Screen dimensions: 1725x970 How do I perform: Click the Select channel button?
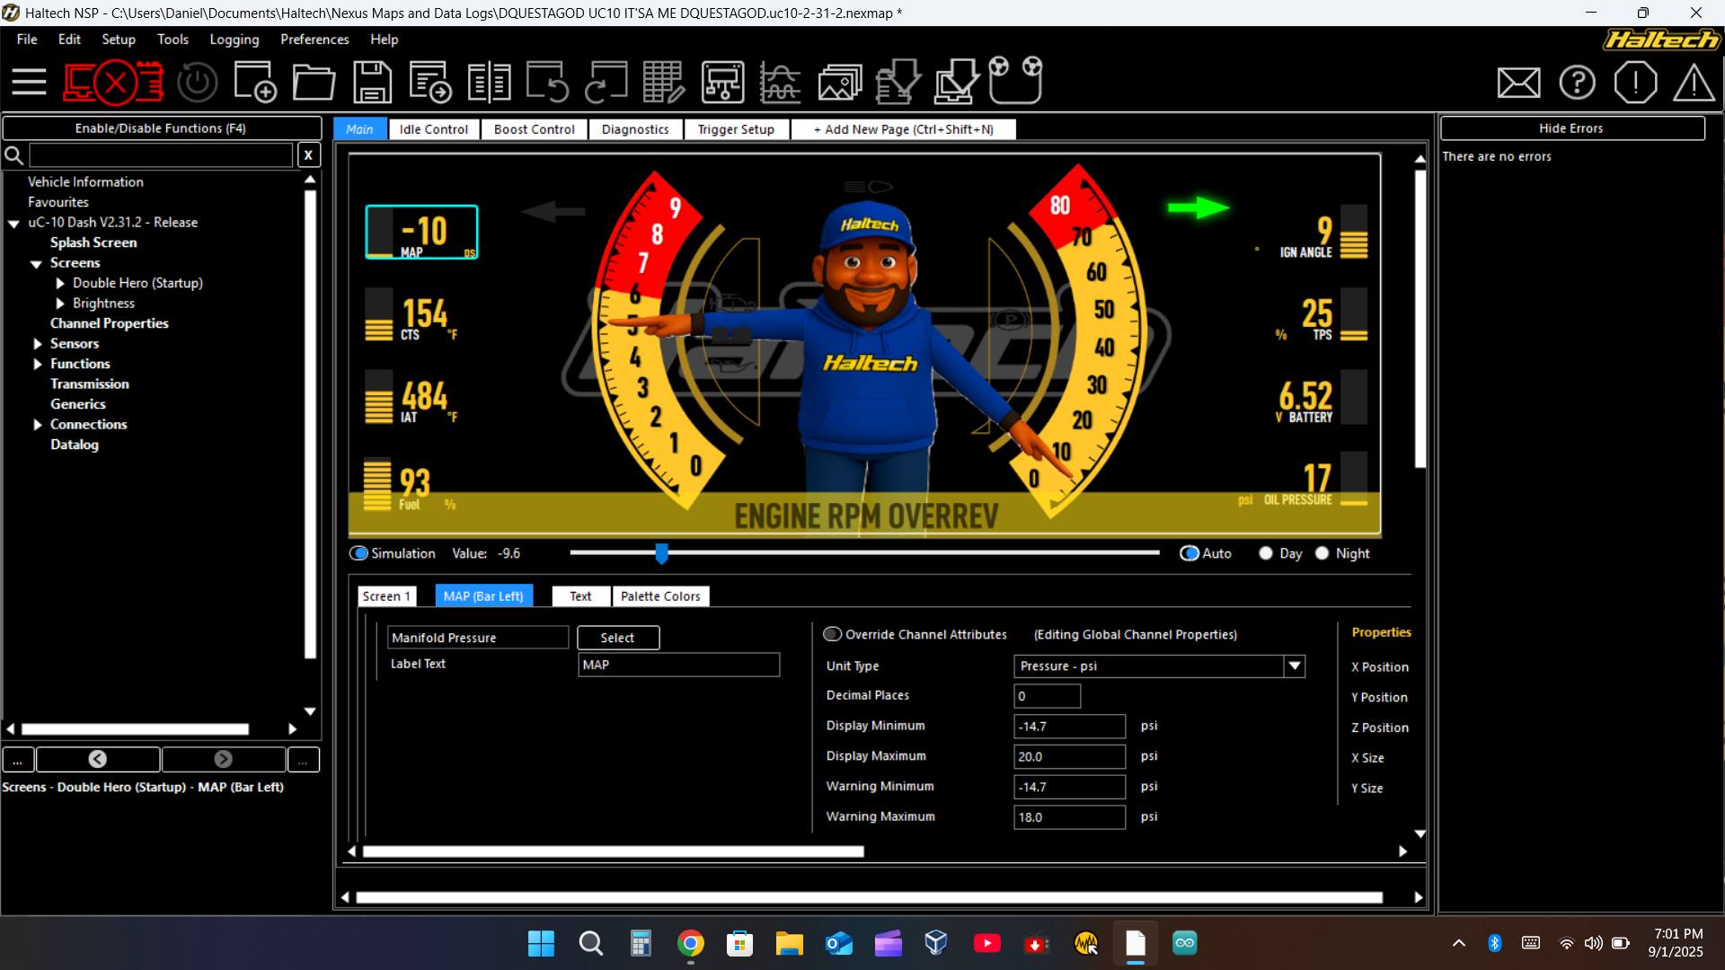(618, 638)
